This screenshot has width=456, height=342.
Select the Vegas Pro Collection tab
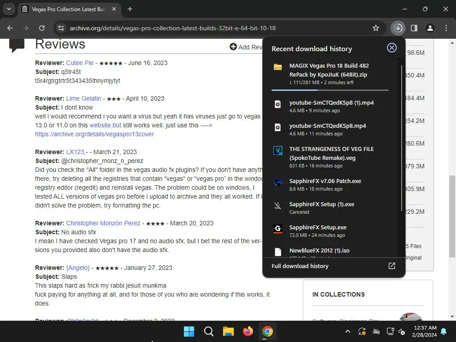(x=69, y=9)
